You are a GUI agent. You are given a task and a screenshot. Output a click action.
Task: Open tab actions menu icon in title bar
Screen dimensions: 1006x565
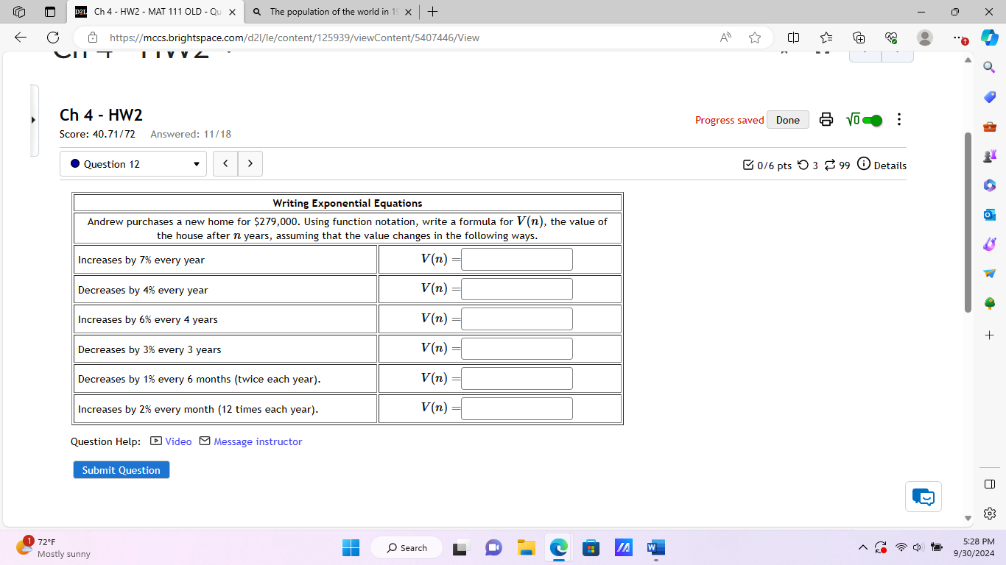coord(49,12)
